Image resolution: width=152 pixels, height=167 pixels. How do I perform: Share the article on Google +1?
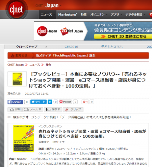pos(85,102)
